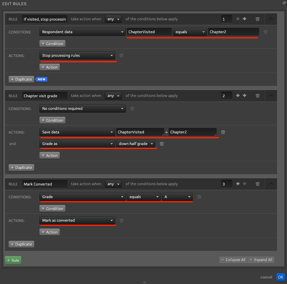Move rule 1 down with the arrow
This screenshot has width=287, height=284.
pyautogui.click(x=245, y=19)
